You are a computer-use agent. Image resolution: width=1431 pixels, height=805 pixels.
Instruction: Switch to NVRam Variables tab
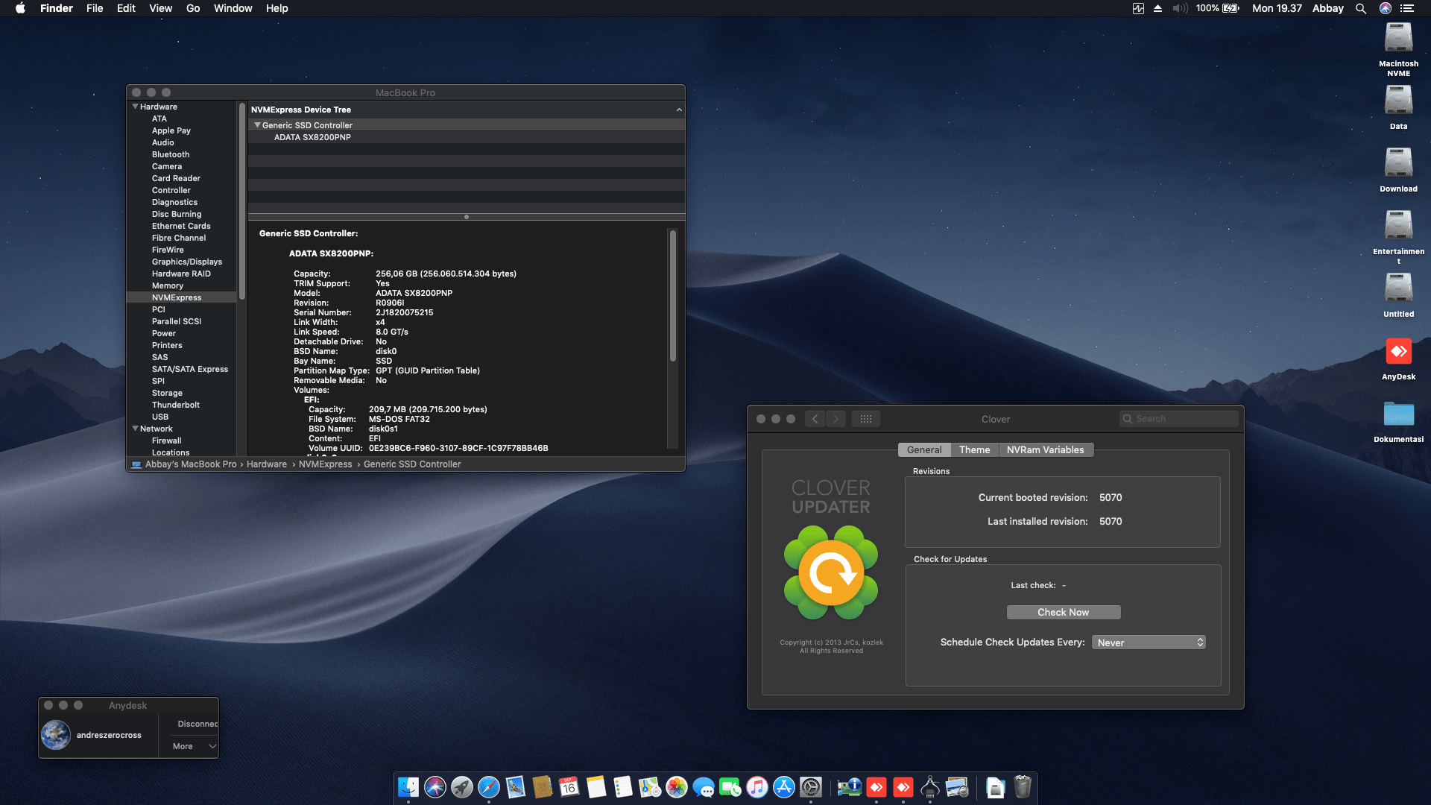coord(1045,450)
